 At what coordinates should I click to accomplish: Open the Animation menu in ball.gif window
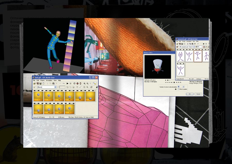(x=49, y=80)
